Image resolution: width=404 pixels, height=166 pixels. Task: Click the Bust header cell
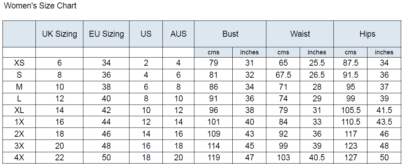230,34
